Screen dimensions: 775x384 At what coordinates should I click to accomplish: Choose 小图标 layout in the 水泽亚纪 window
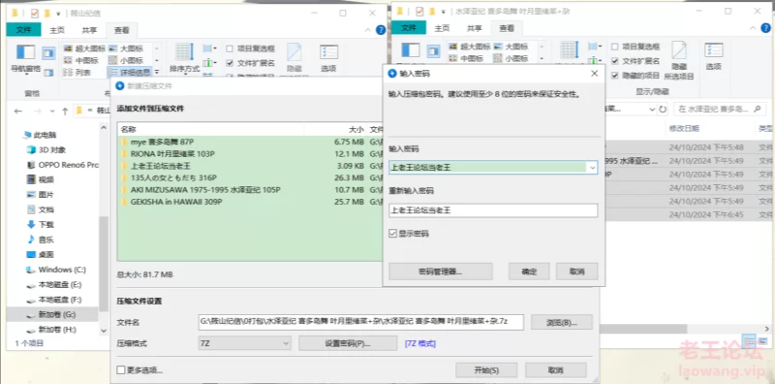(x=511, y=58)
